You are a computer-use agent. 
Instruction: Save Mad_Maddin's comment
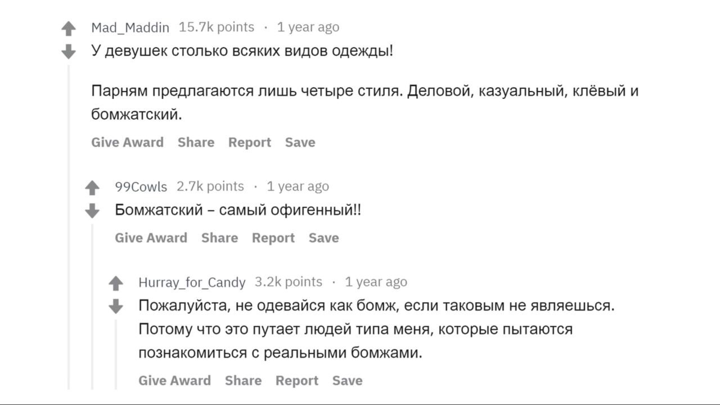tap(300, 142)
